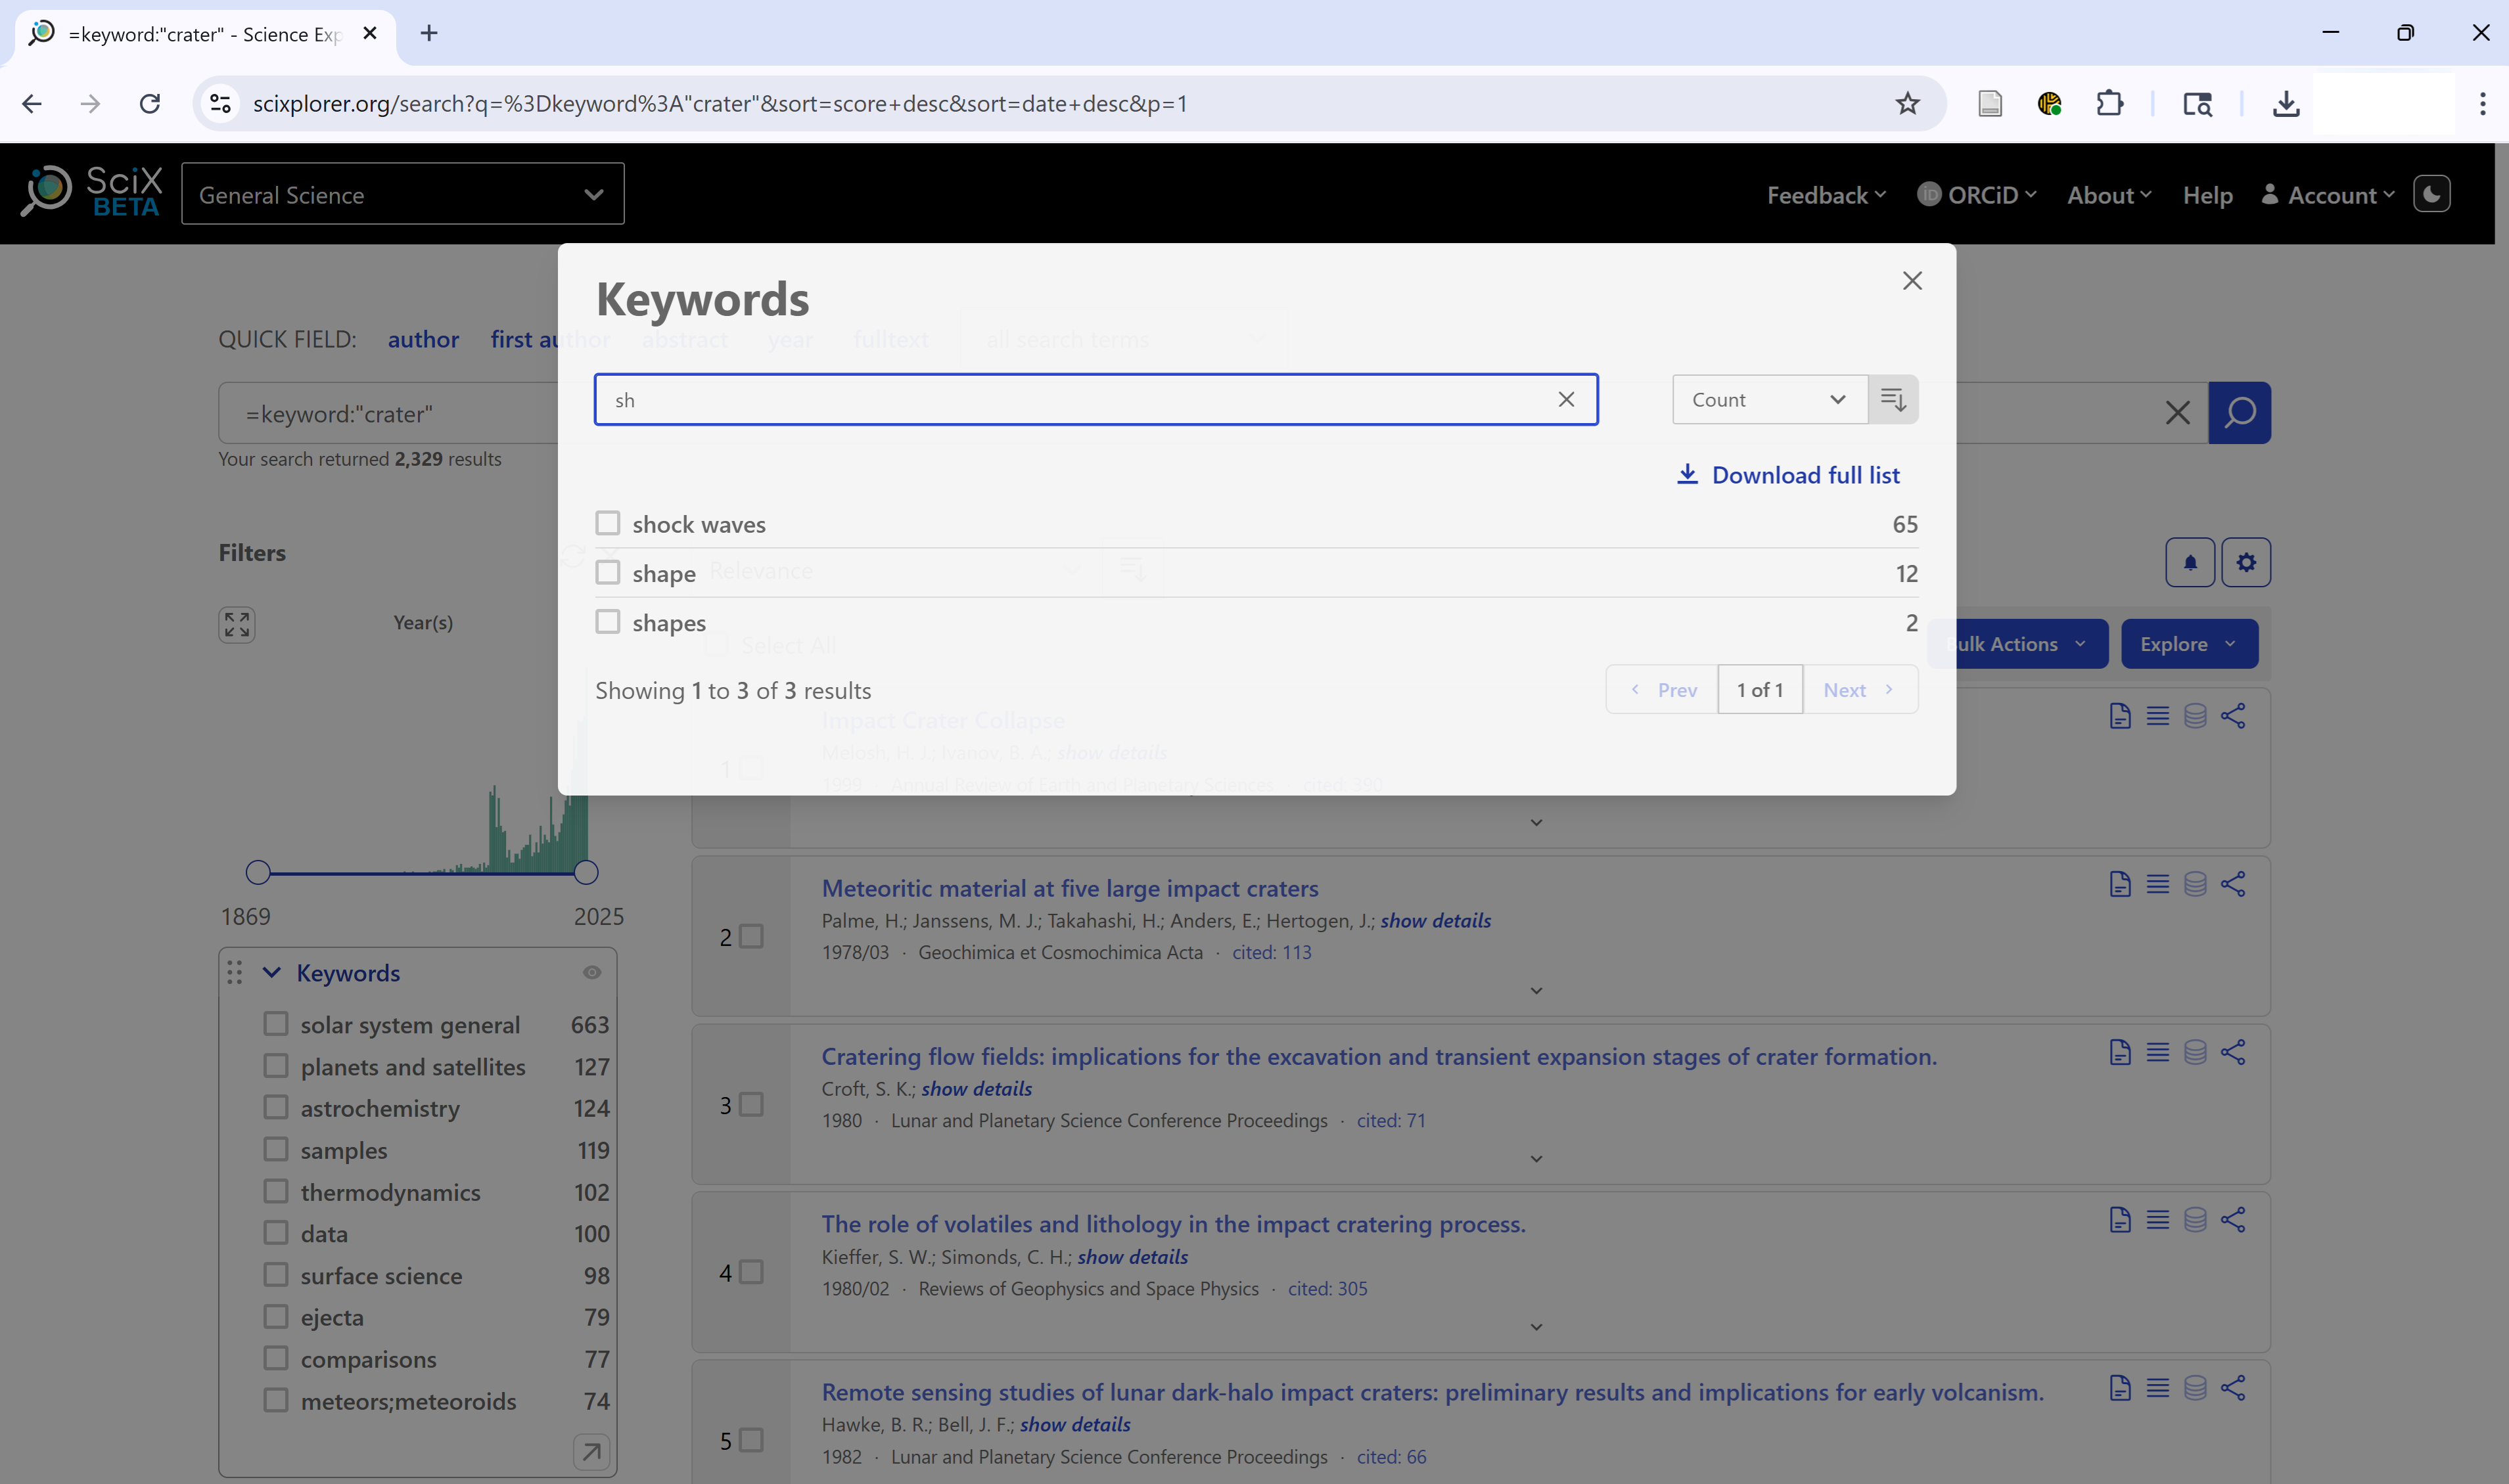Image resolution: width=2509 pixels, height=1484 pixels.
Task: Open data icon for role of volatiles result
Action: coord(2195,1220)
